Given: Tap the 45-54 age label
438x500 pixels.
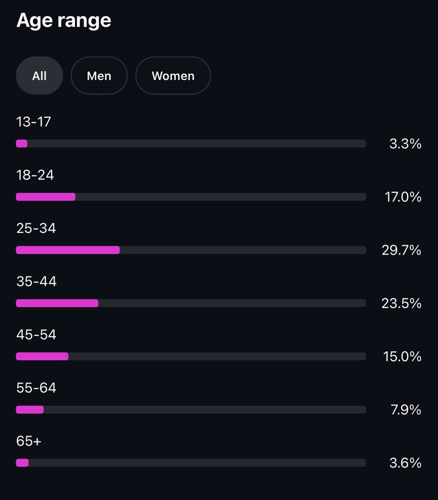Looking at the screenshot, I should point(36,335).
